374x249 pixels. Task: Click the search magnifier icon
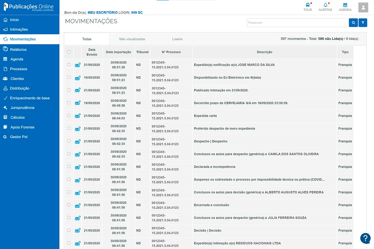pos(353,22)
